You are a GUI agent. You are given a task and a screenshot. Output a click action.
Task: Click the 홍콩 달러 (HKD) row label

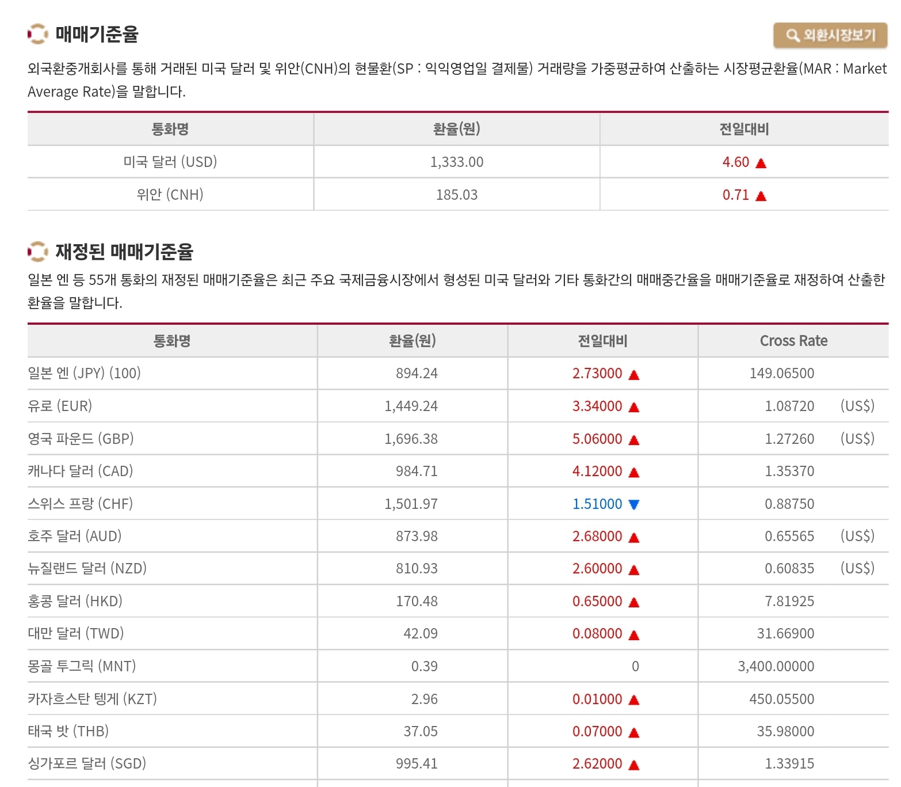[x=75, y=601]
